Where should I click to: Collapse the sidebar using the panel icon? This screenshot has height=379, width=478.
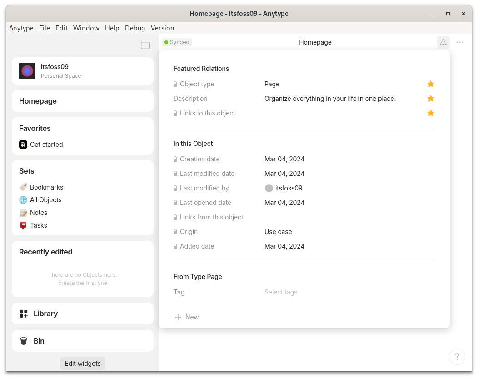(145, 45)
